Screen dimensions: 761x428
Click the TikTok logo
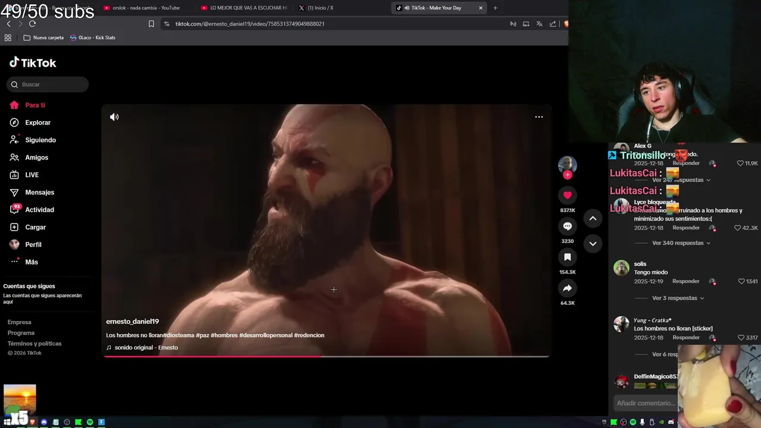(33, 62)
